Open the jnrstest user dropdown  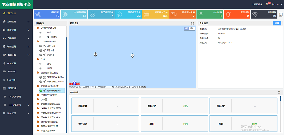coord(277,4)
